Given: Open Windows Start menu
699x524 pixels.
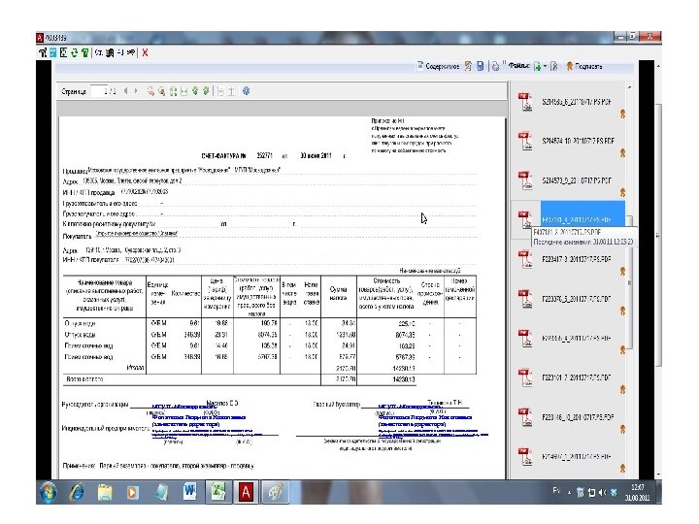Looking at the screenshot, I should 49,492.
